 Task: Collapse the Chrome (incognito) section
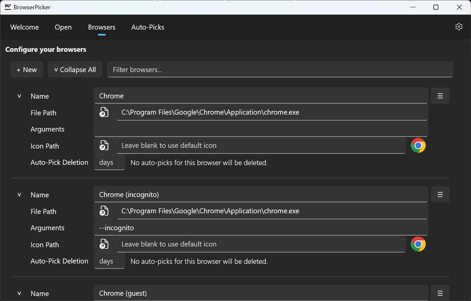pos(19,195)
